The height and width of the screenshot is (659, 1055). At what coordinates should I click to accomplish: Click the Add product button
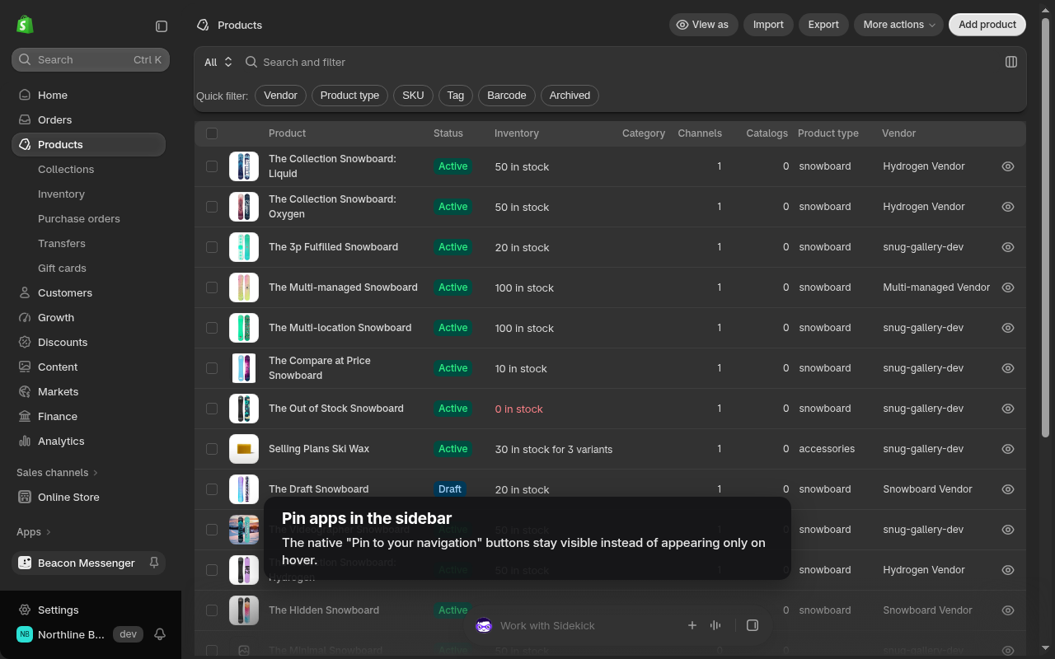point(987,25)
